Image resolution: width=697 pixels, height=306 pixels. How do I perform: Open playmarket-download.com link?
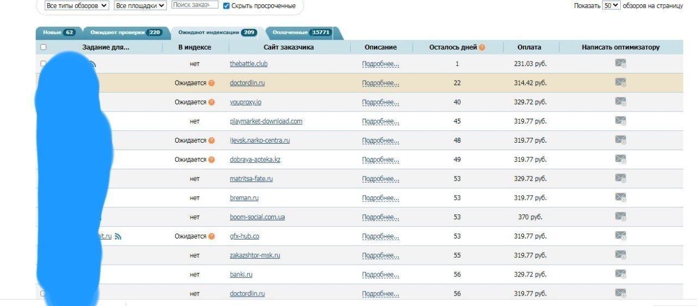266,121
